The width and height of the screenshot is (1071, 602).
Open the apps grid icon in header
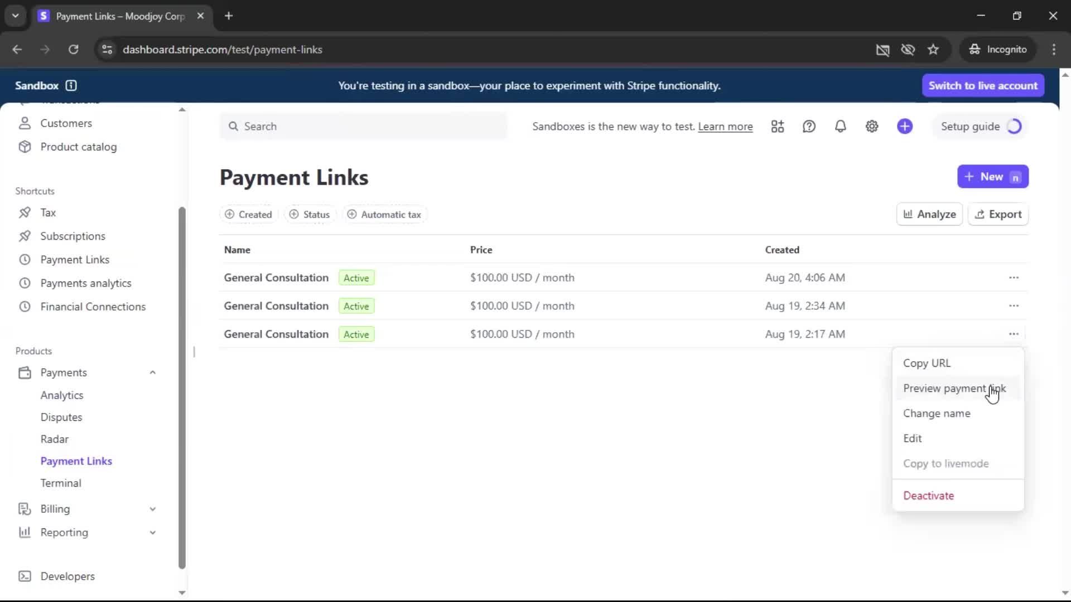778,127
